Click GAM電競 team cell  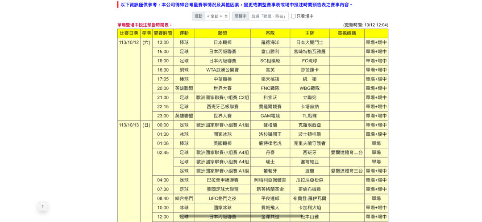(270, 116)
